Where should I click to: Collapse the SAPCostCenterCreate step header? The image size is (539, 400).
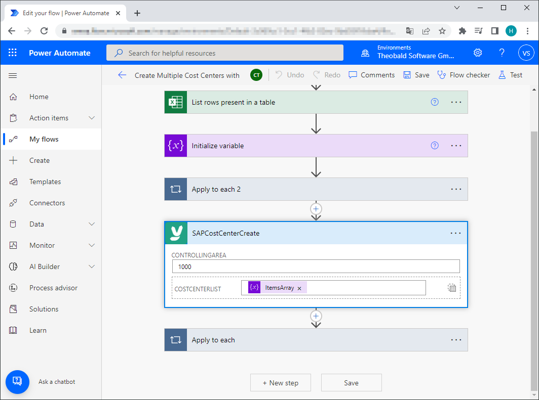click(x=316, y=233)
